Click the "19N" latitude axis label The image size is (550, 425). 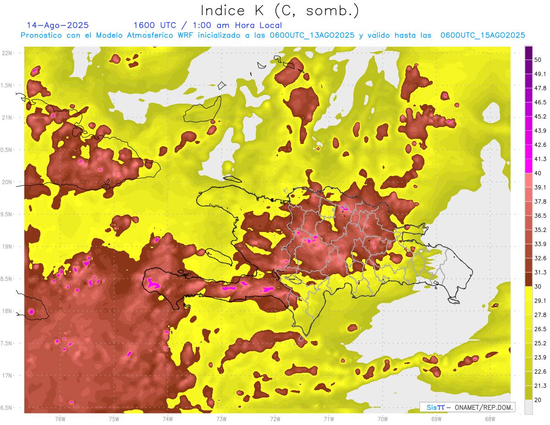pos(6,246)
